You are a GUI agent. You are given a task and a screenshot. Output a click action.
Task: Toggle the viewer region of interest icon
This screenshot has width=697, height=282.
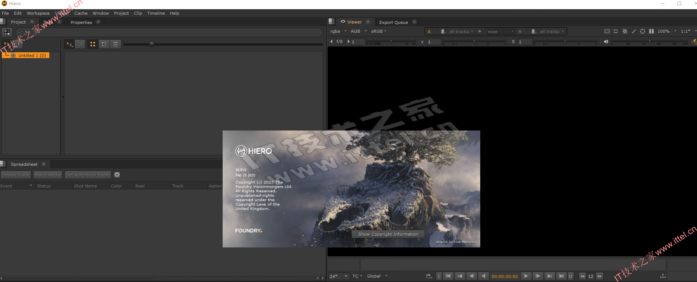click(643, 31)
